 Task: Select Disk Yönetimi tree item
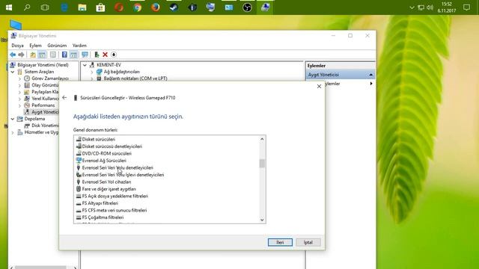coord(42,126)
